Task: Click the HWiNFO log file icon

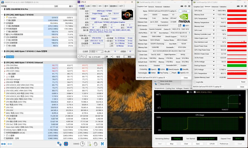Action: point(89,144)
